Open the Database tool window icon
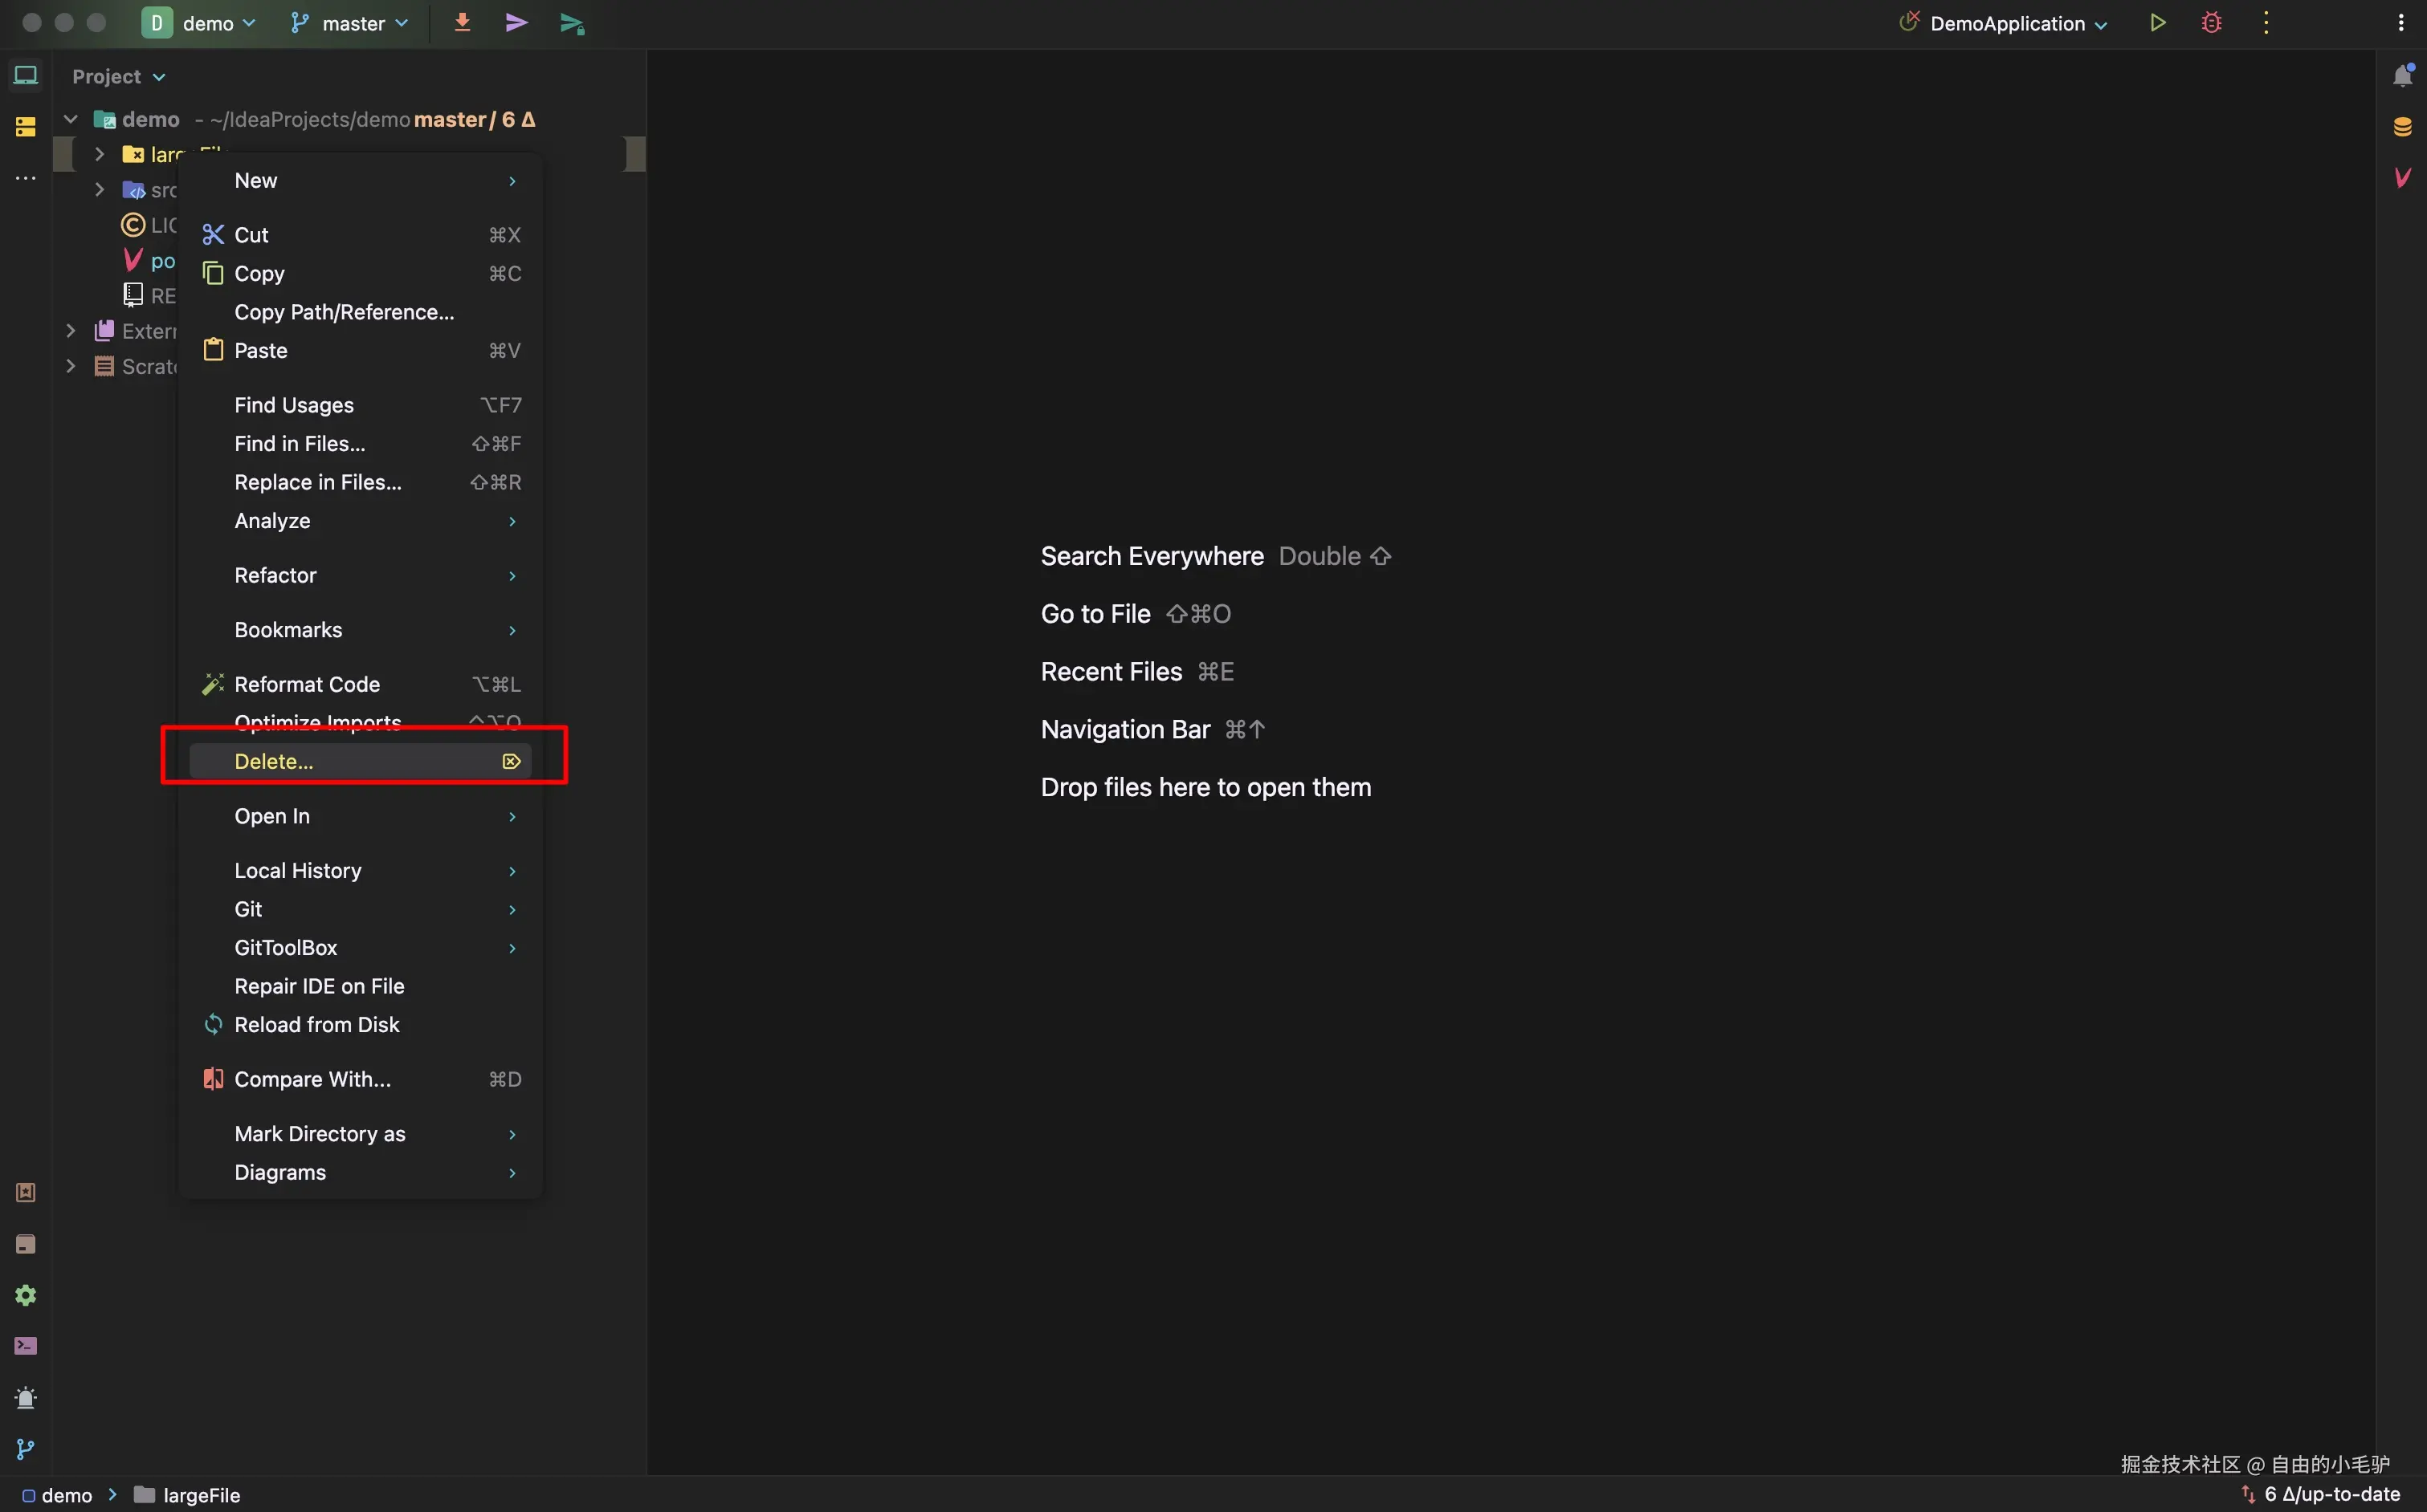This screenshot has width=2427, height=1512. pyautogui.click(x=2402, y=127)
